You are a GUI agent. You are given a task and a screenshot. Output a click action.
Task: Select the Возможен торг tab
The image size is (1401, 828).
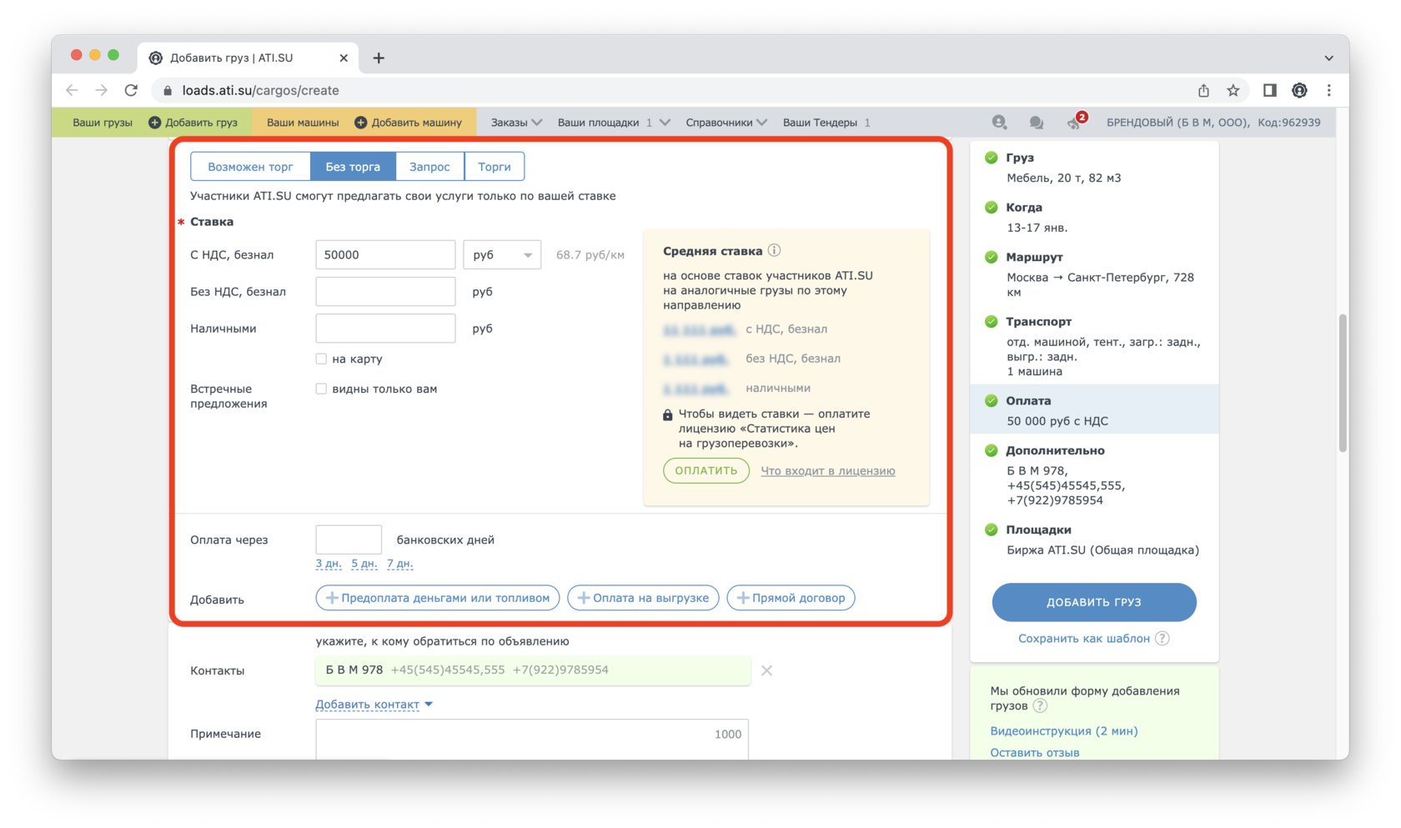point(250,167)
